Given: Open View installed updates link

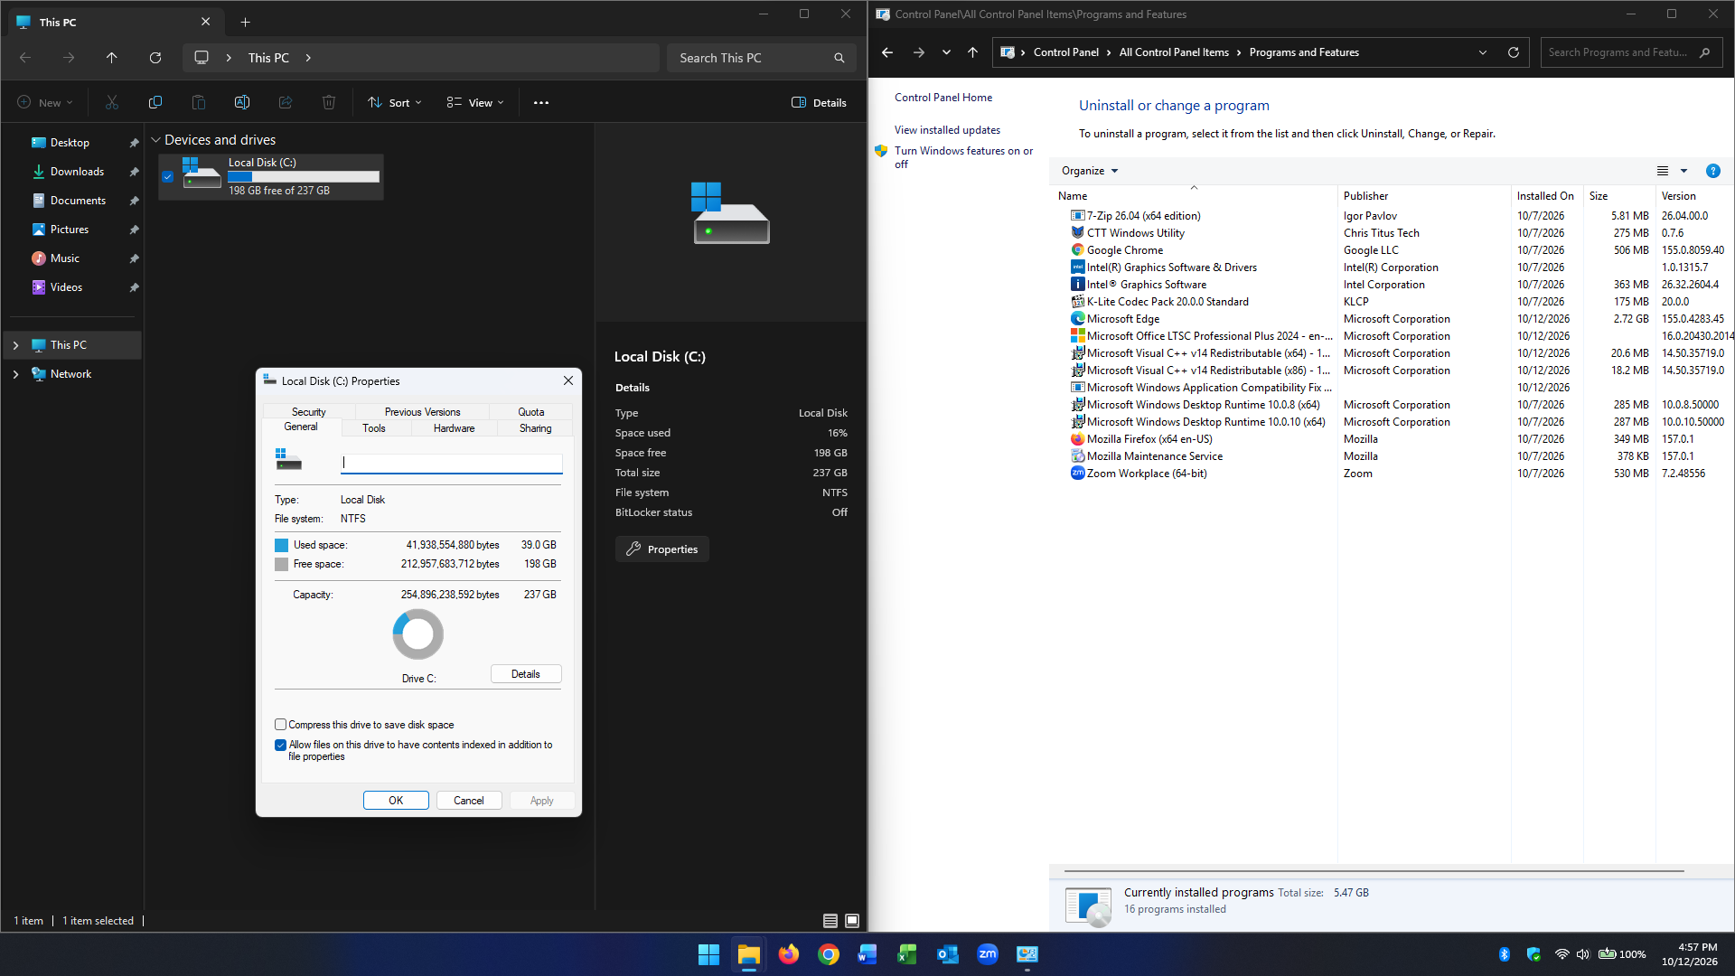Looking at the screenshot, I should (947, 130).
